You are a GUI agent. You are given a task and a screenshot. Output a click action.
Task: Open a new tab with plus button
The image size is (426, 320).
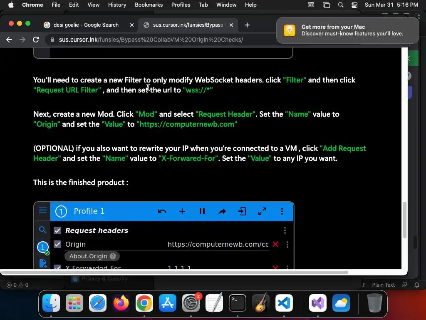point(247,25)
